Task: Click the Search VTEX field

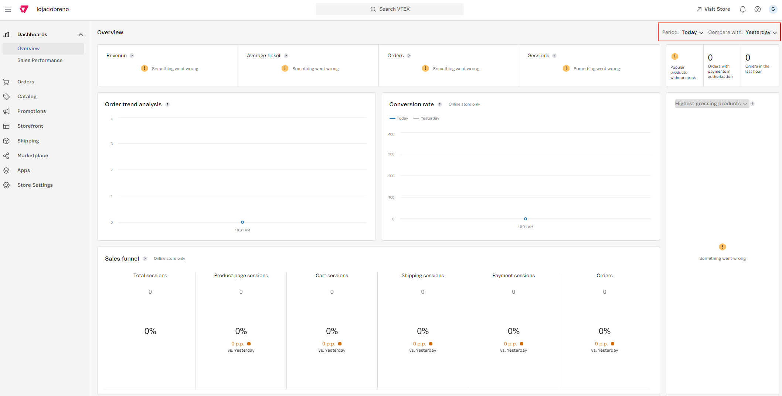Action: coord(390,9)
